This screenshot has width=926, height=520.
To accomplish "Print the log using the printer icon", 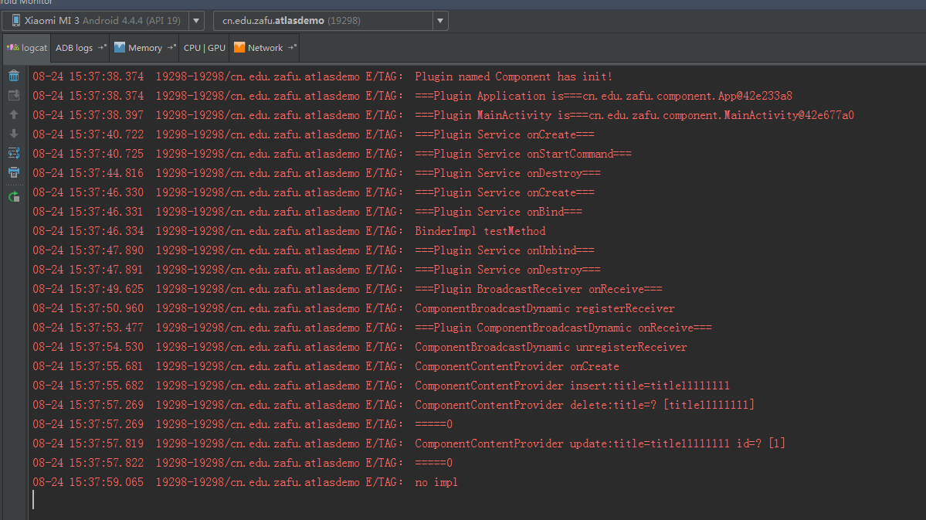I will pyautogui.click(x=14, y=172).
